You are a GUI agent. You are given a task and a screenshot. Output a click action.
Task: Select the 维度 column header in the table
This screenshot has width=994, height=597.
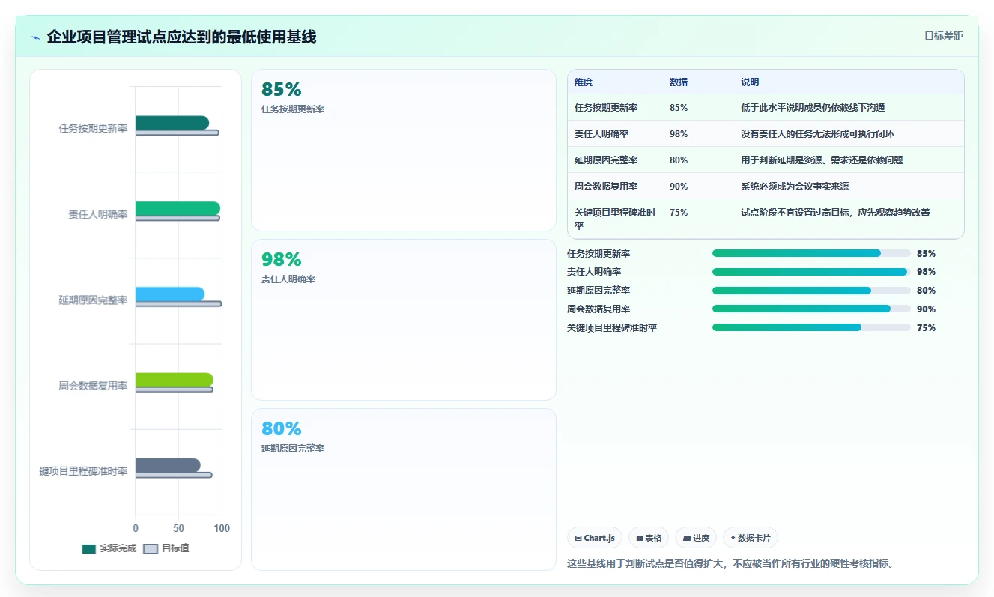584,82
